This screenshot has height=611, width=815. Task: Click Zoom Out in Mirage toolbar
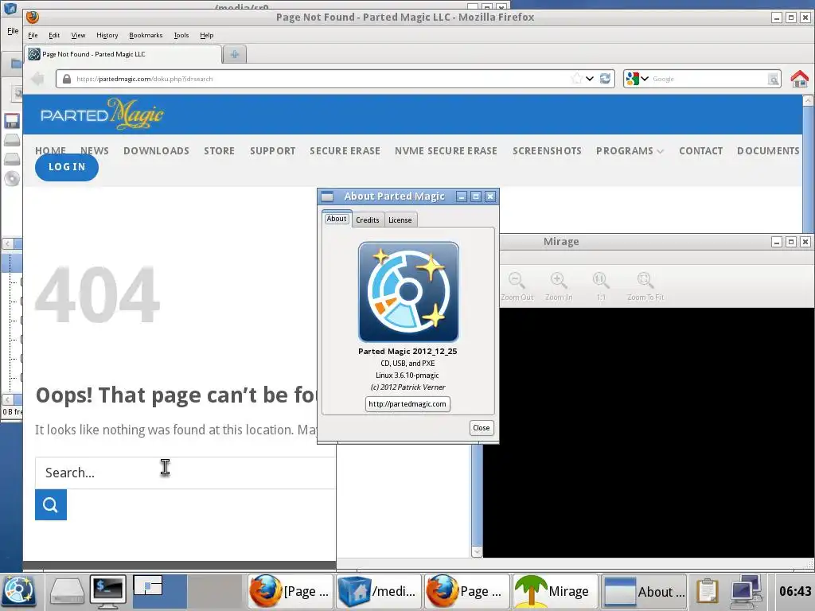pyautogui.click(x=517, y=286)
